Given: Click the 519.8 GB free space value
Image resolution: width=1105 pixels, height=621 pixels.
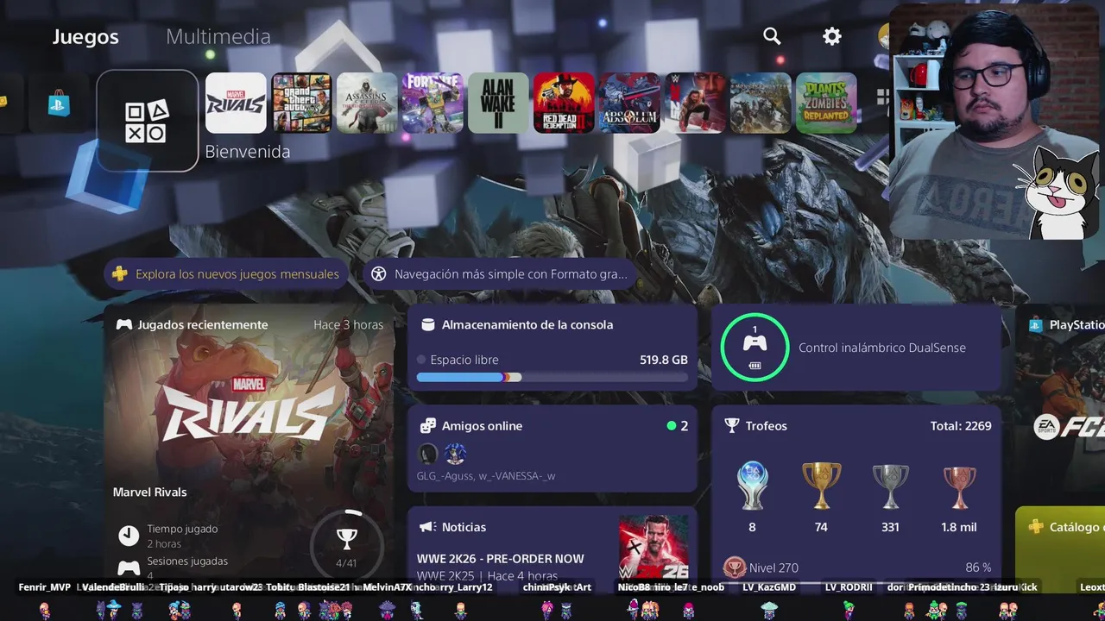Looking at the screenshot, I should 664,360.
